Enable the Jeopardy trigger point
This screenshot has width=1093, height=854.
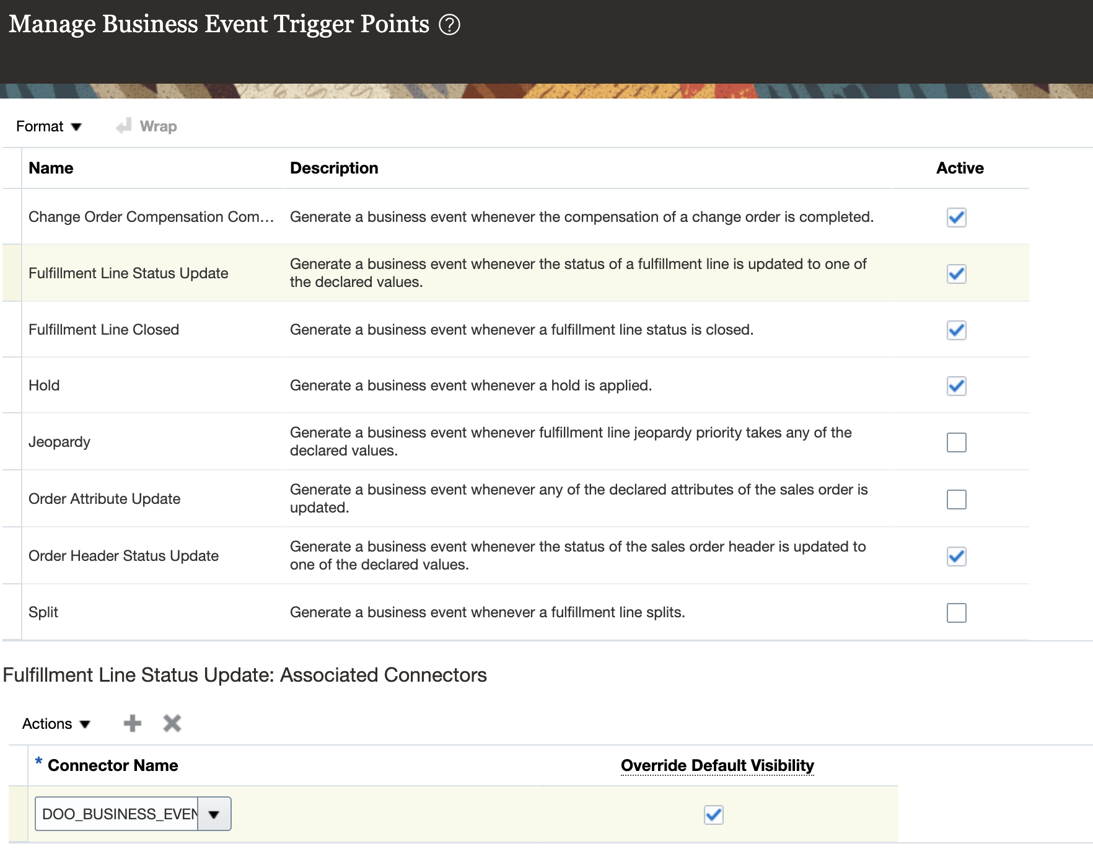pyautogui.click(x=956, y=442)
